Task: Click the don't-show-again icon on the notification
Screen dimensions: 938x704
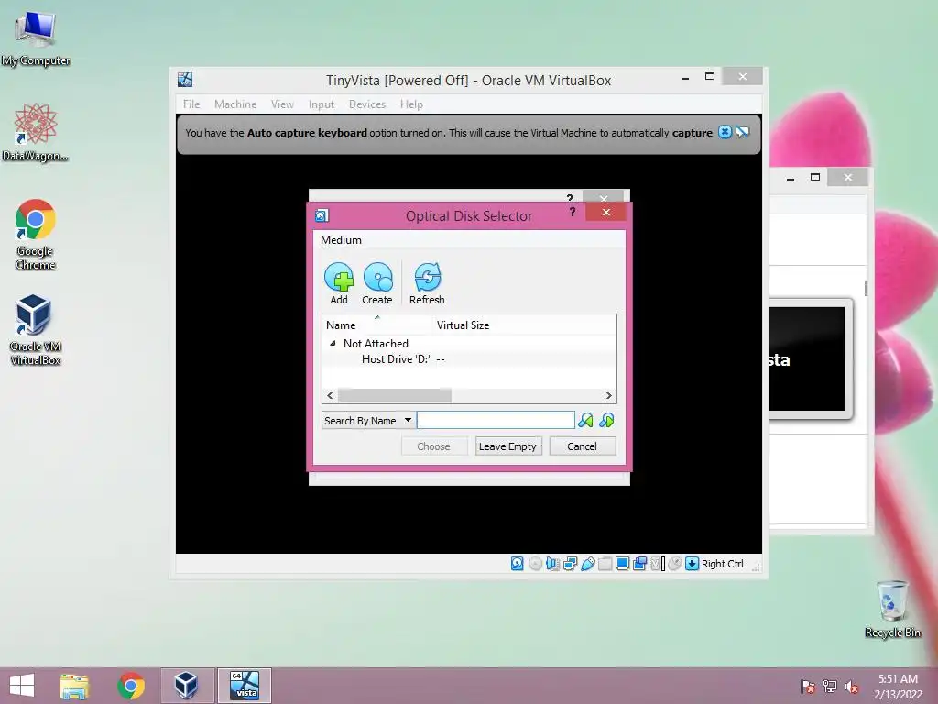Action: [742, 132]
